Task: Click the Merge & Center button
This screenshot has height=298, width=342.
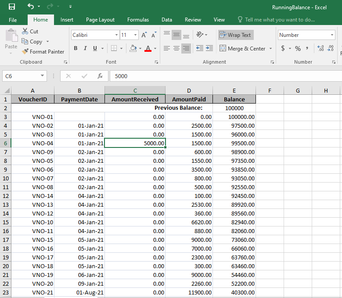Action: click(x=242, y=48)
